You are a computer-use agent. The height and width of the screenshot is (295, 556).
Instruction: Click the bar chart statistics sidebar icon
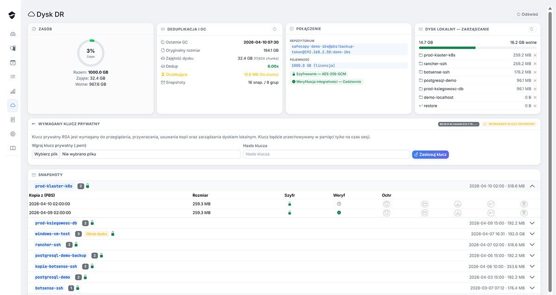coord(13,91)
